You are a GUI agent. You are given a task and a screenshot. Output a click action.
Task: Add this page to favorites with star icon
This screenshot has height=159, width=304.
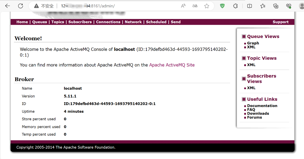click(x=207, y=6)
